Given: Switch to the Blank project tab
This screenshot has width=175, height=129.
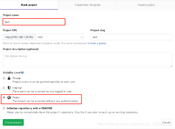Looking at the screenshot, I should pyautogui.click(x=29, y=5).
